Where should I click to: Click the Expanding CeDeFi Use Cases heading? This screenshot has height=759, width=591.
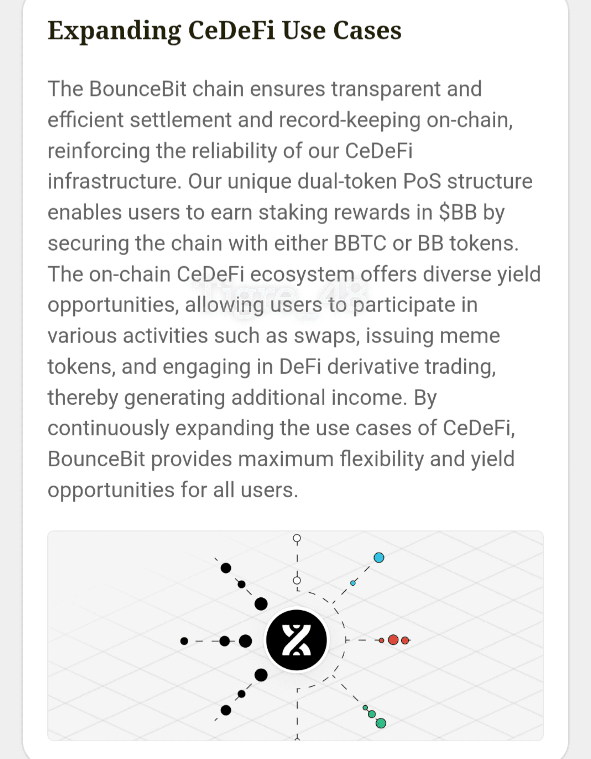(x=224, y=31)
